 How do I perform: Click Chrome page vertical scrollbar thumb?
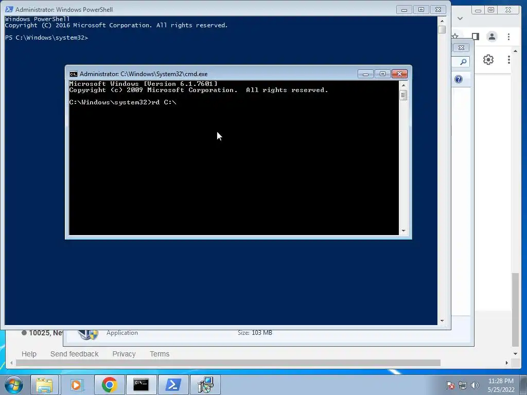(515, 310)
